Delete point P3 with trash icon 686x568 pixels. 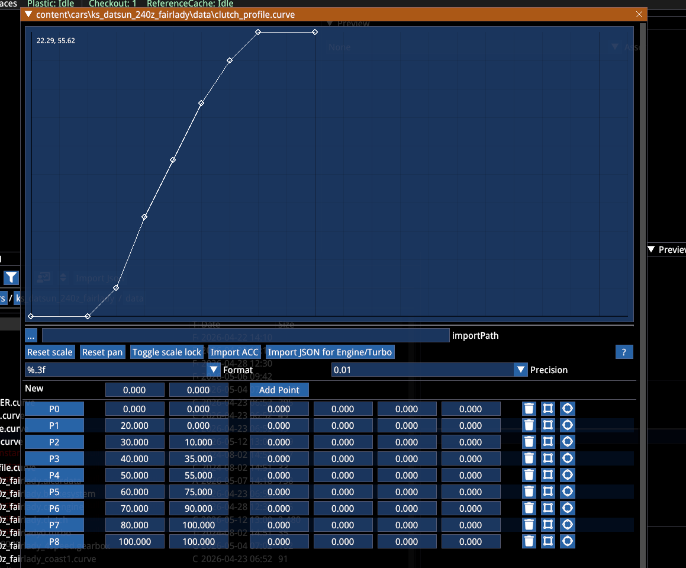pos(529,458)
